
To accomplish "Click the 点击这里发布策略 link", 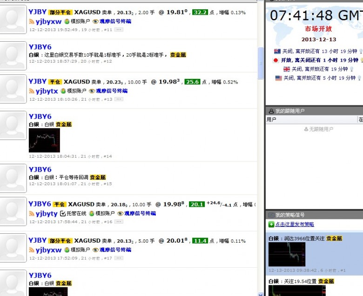I will click(x=294, y=225).
